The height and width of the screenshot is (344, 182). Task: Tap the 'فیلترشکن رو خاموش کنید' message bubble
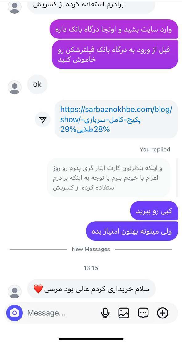(115, 54)
